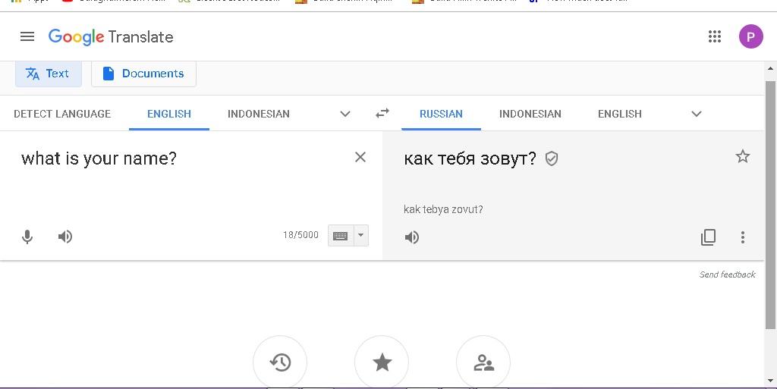Copy the Russian translation

[x=708, y=237]
